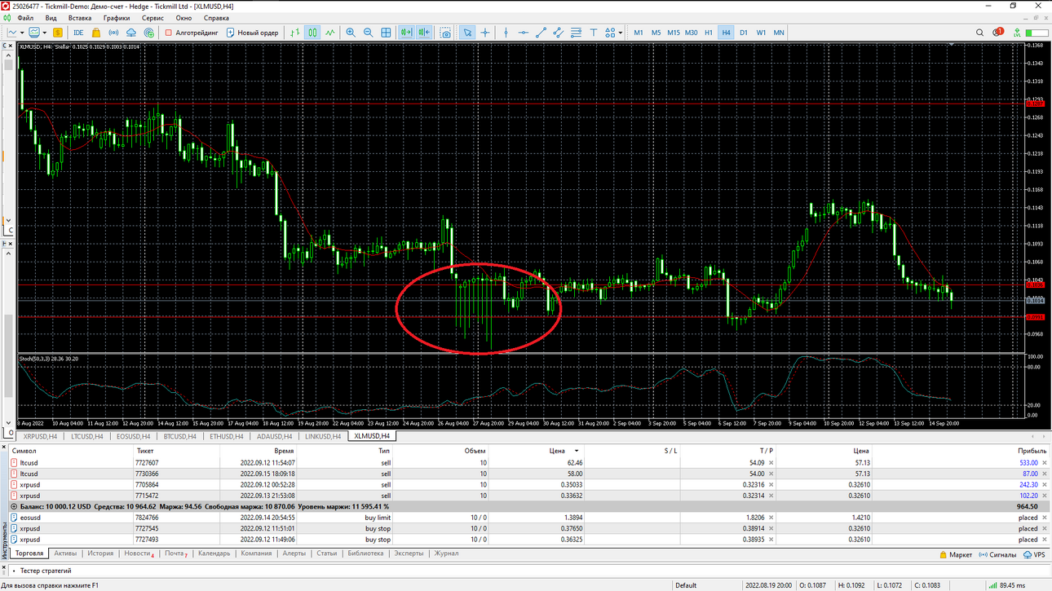The height and width of the screenshot is (591, 1052).
Task: Click the Прибыль column header
Action: [x=1032, y=451]
